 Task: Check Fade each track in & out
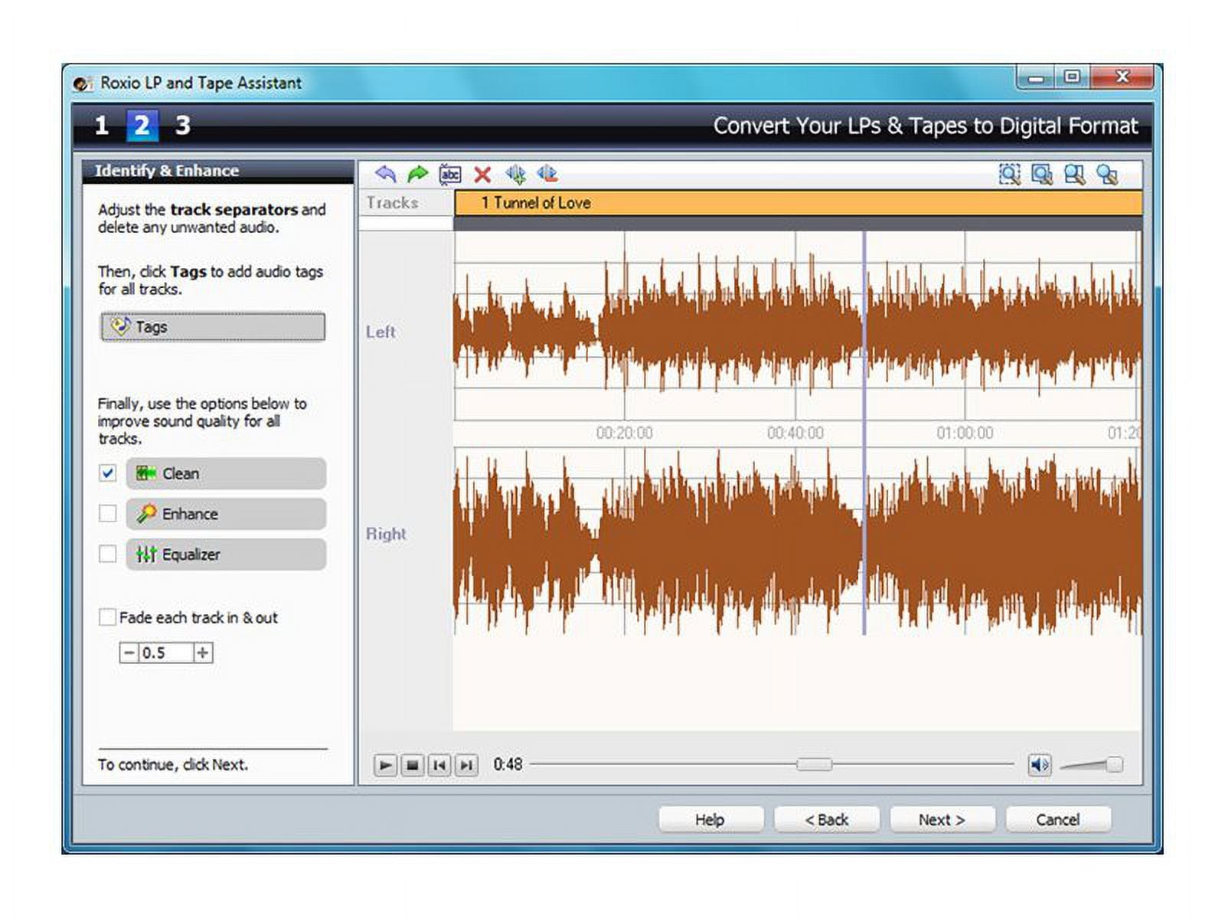108,617
